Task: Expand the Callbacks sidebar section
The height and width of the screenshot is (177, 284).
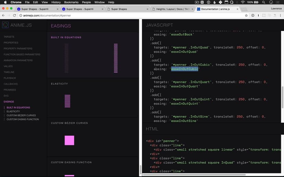Action: tap(11, 84)
